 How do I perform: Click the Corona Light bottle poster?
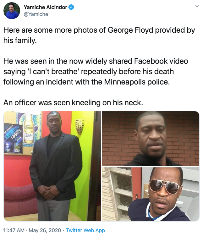(x=29, y=128)
